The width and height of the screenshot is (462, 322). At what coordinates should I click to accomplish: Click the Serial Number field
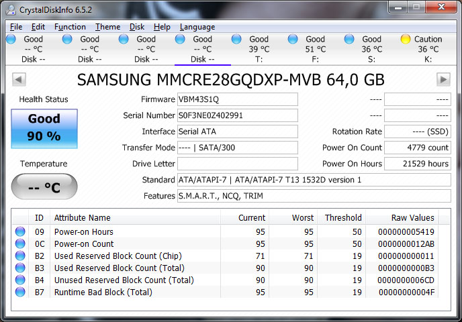[x=238, y=115]
